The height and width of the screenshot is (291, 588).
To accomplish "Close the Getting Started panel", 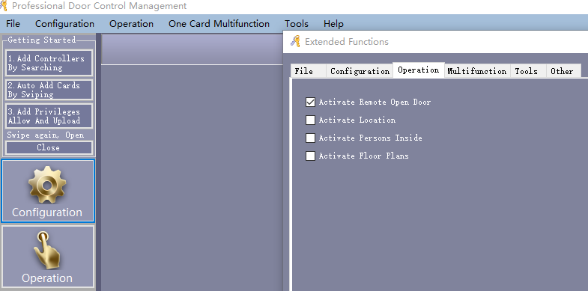I will [49, 147].
